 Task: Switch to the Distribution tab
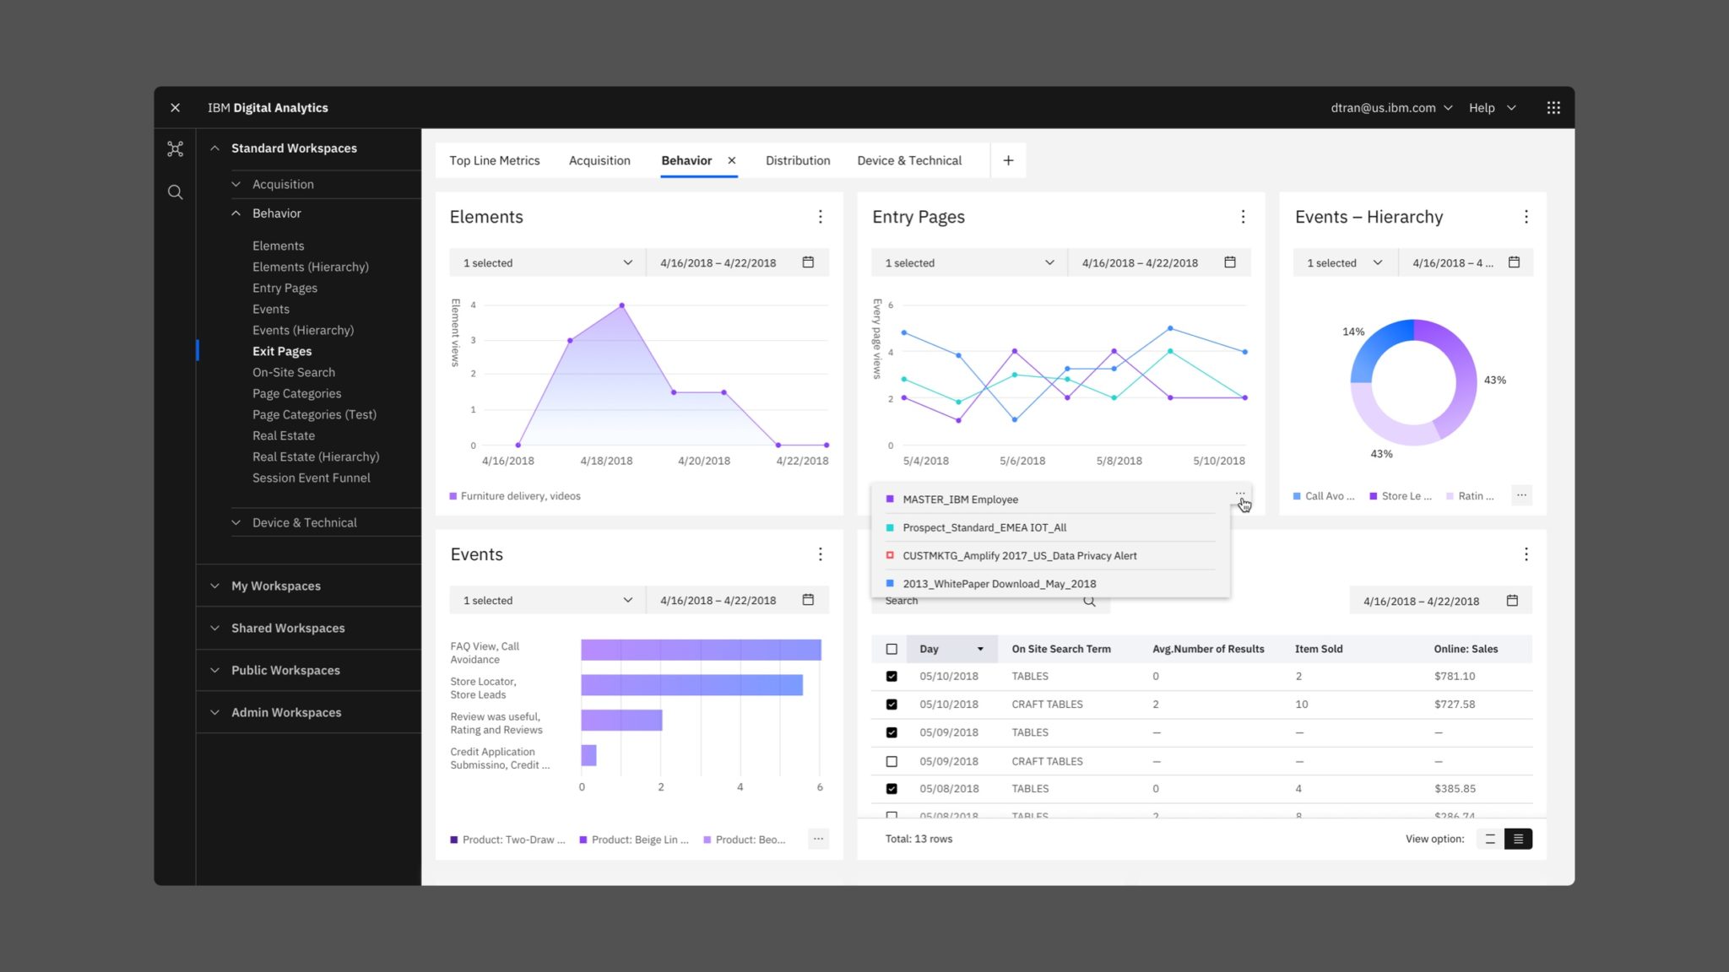(x=797, y=160)
